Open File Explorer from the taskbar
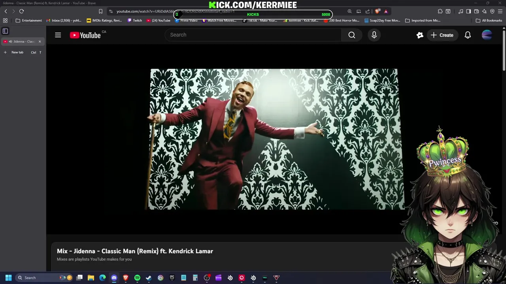The image size is (506, 284). (91, 278)
